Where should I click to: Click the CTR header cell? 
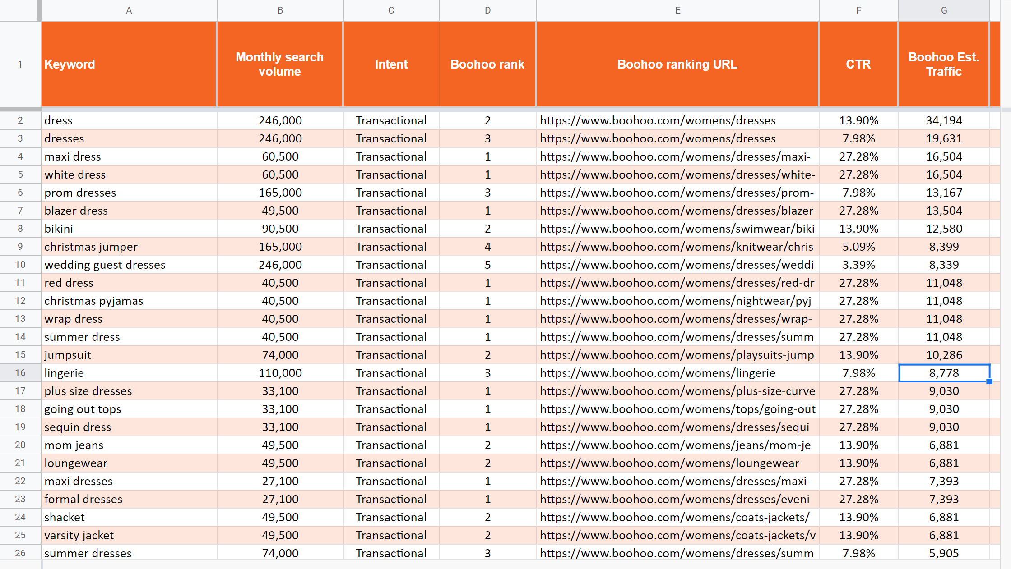click(x=858, y=64)
